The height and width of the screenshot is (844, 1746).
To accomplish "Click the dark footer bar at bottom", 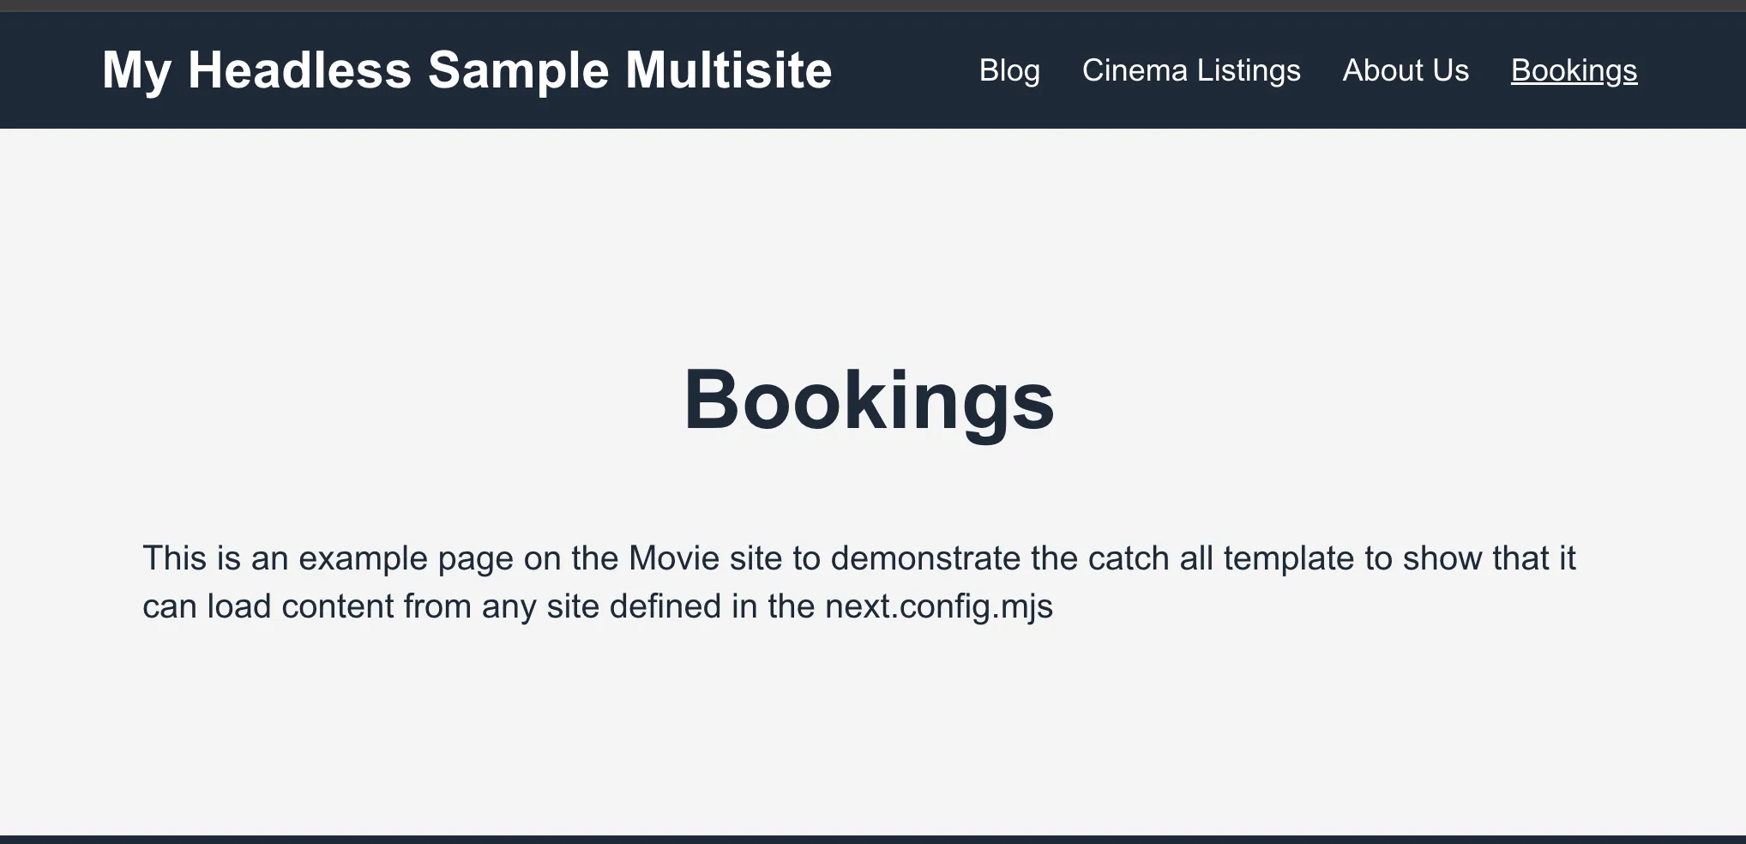I will 873,839.
